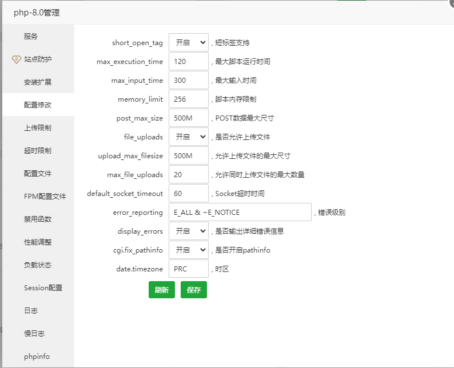This screenshot has height=368, width=454.
Task: Open the short_open_tag dropdown
Action: point(188,42)
